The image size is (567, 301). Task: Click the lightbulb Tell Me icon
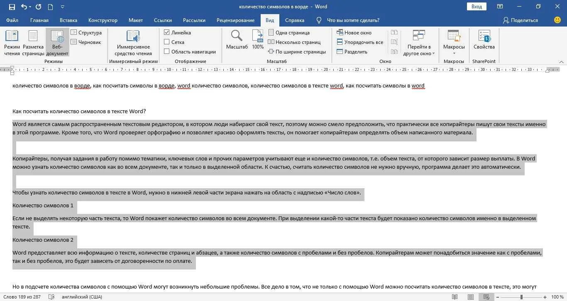click(319, 20)
